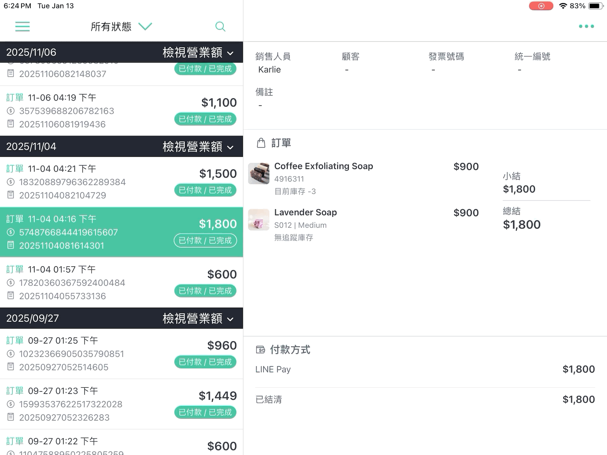Expand the 所有狀態 status filter dropdown
This screenshot has height=455, width=607.
pos(121,27)
